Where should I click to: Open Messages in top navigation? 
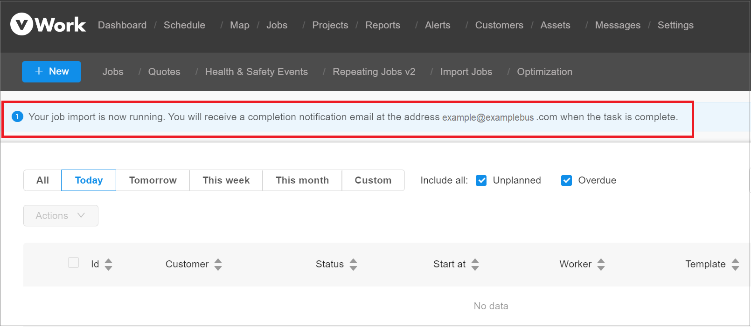(x=618, y=25)
